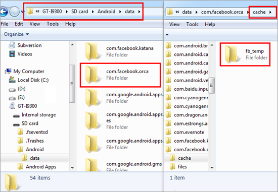Click com.facebook.orca breadcrumb in right window
The width and height of the screenshot is (278, 192).
(222, 12)
